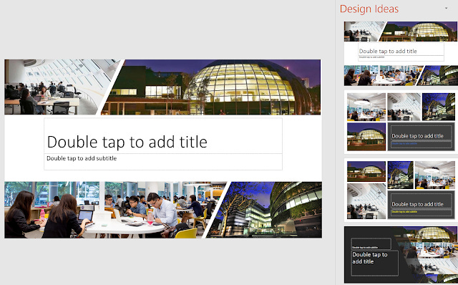
Task: Click the slide's 'Double tap to add title' placeholder
Action: coord(163,136)
